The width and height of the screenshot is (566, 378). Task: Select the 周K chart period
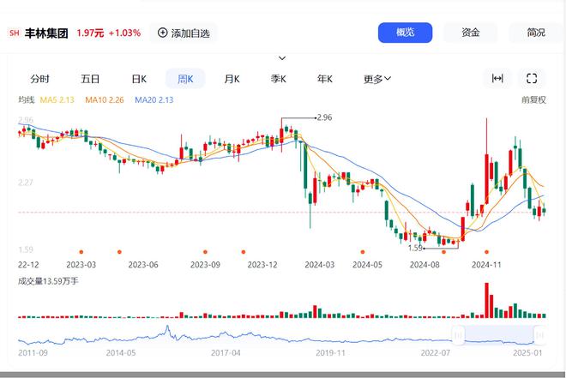click(185, 79)
